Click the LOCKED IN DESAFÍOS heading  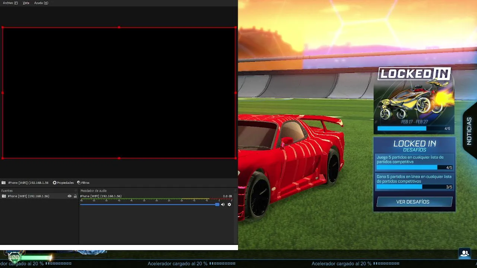[414, 146]
